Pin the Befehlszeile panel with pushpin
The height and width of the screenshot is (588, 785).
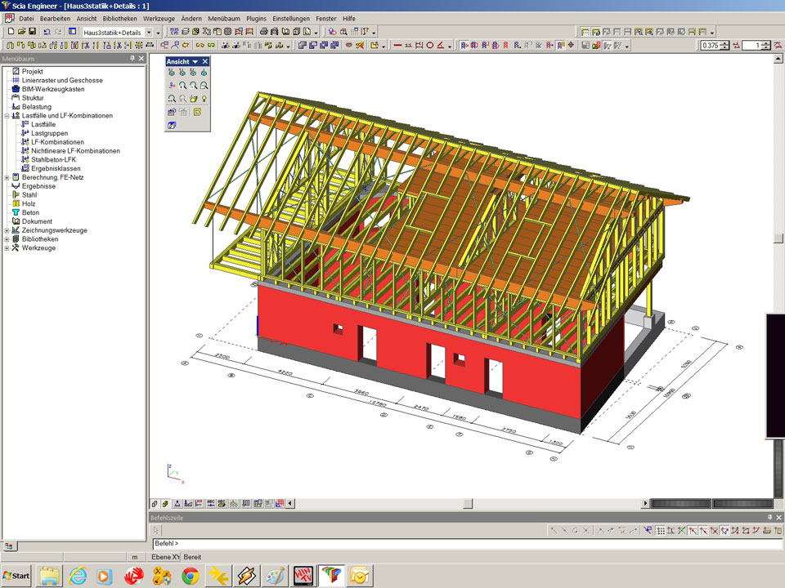pos(769,518)
